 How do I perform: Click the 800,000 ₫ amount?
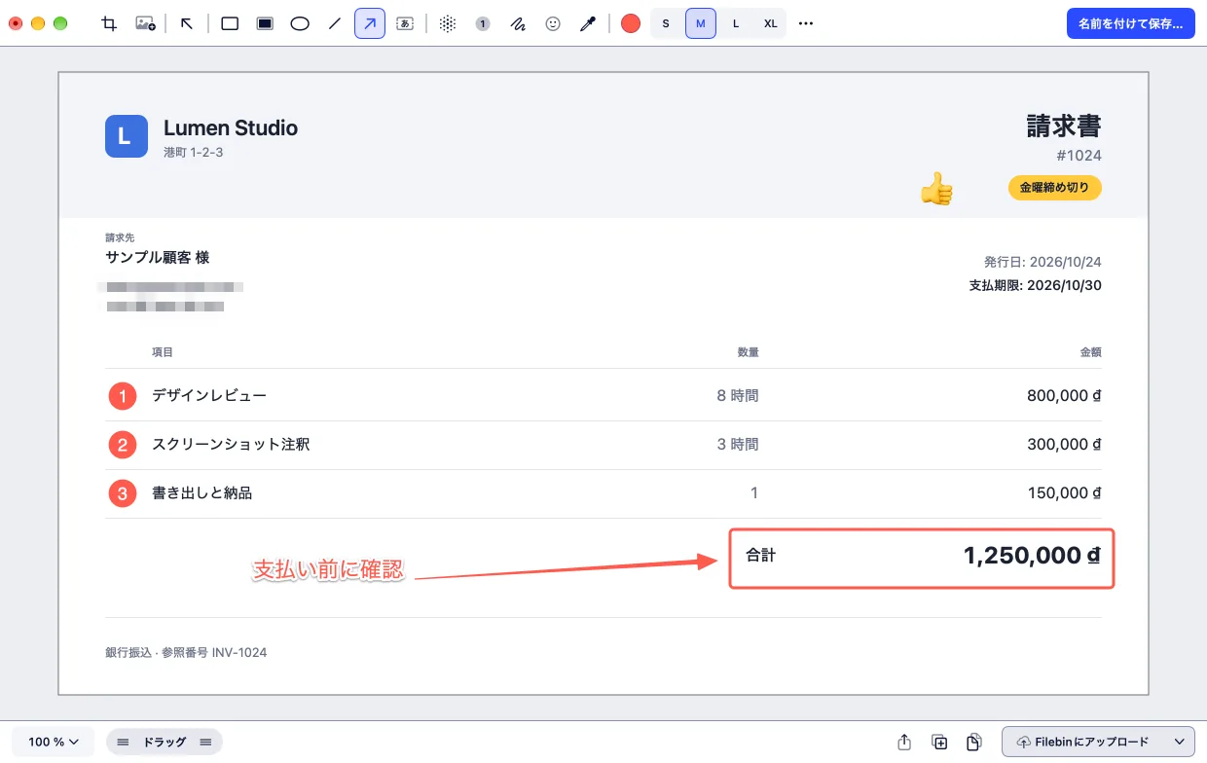coord(1065,396)
